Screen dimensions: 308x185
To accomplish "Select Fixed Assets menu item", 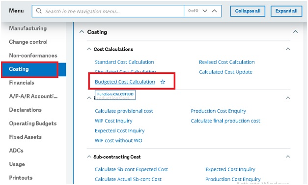I will coord(26,137).
